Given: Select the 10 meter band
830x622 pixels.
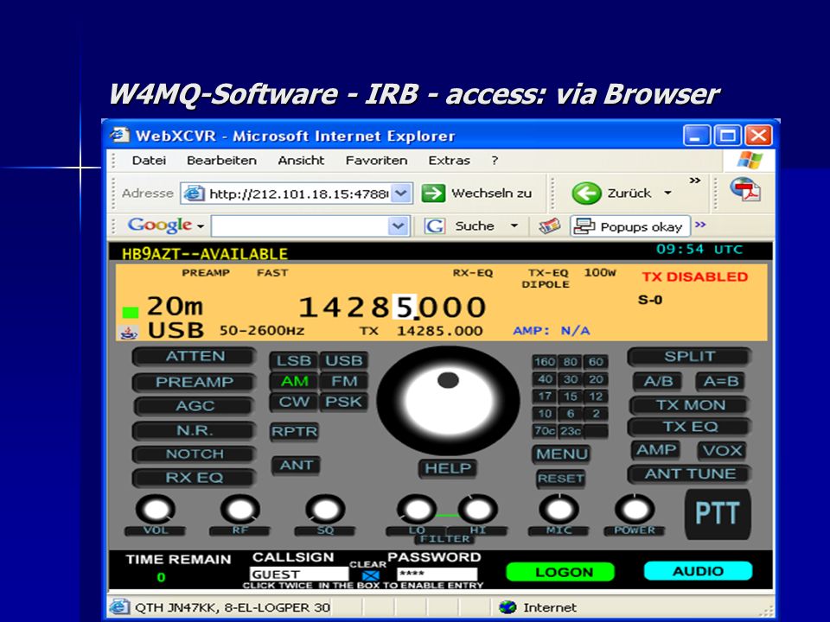Looking at the screenshot, I should tap(544, 414).
